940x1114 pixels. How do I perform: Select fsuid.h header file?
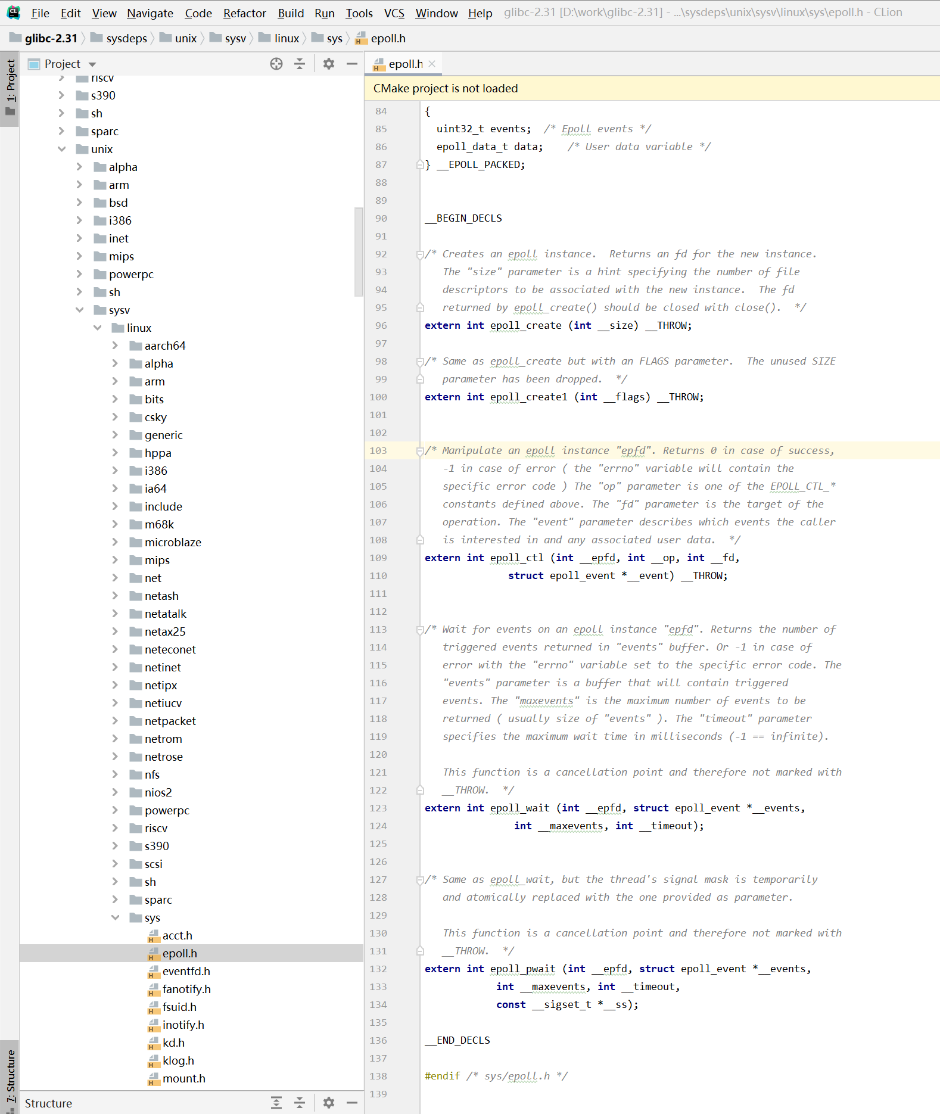(x=179, y=1007)
